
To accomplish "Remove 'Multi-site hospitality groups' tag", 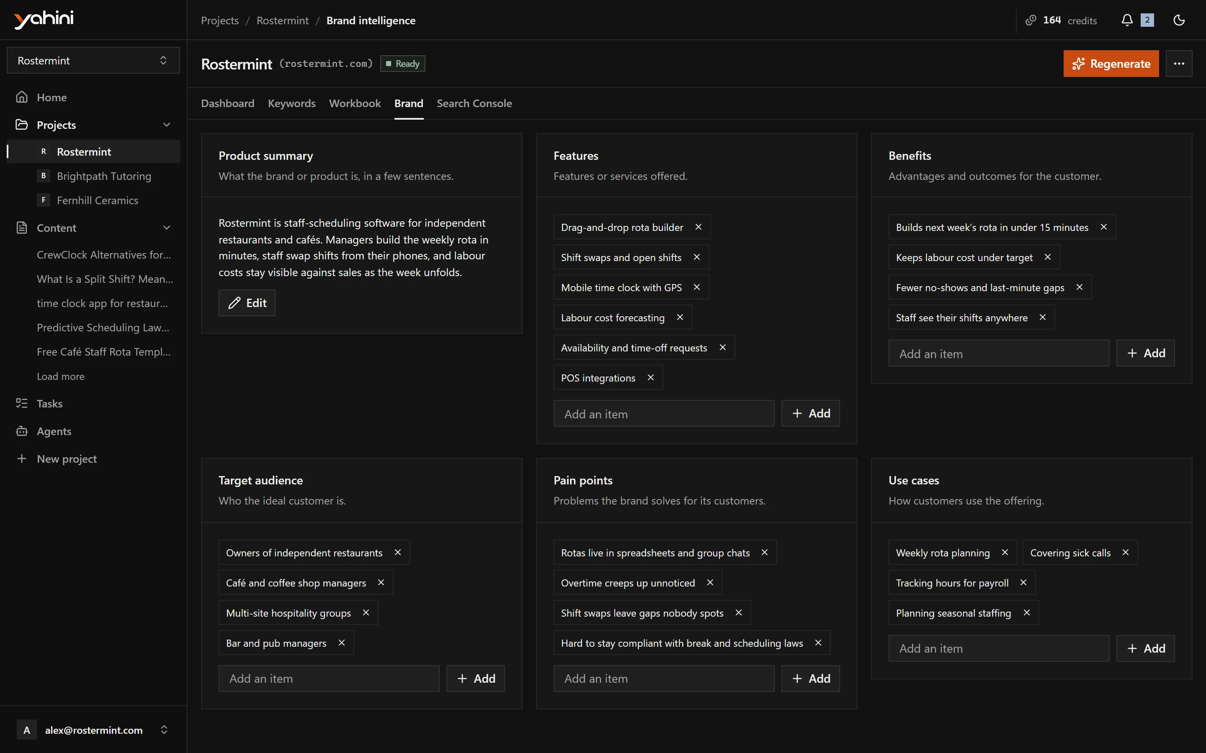I will point(366,612).
